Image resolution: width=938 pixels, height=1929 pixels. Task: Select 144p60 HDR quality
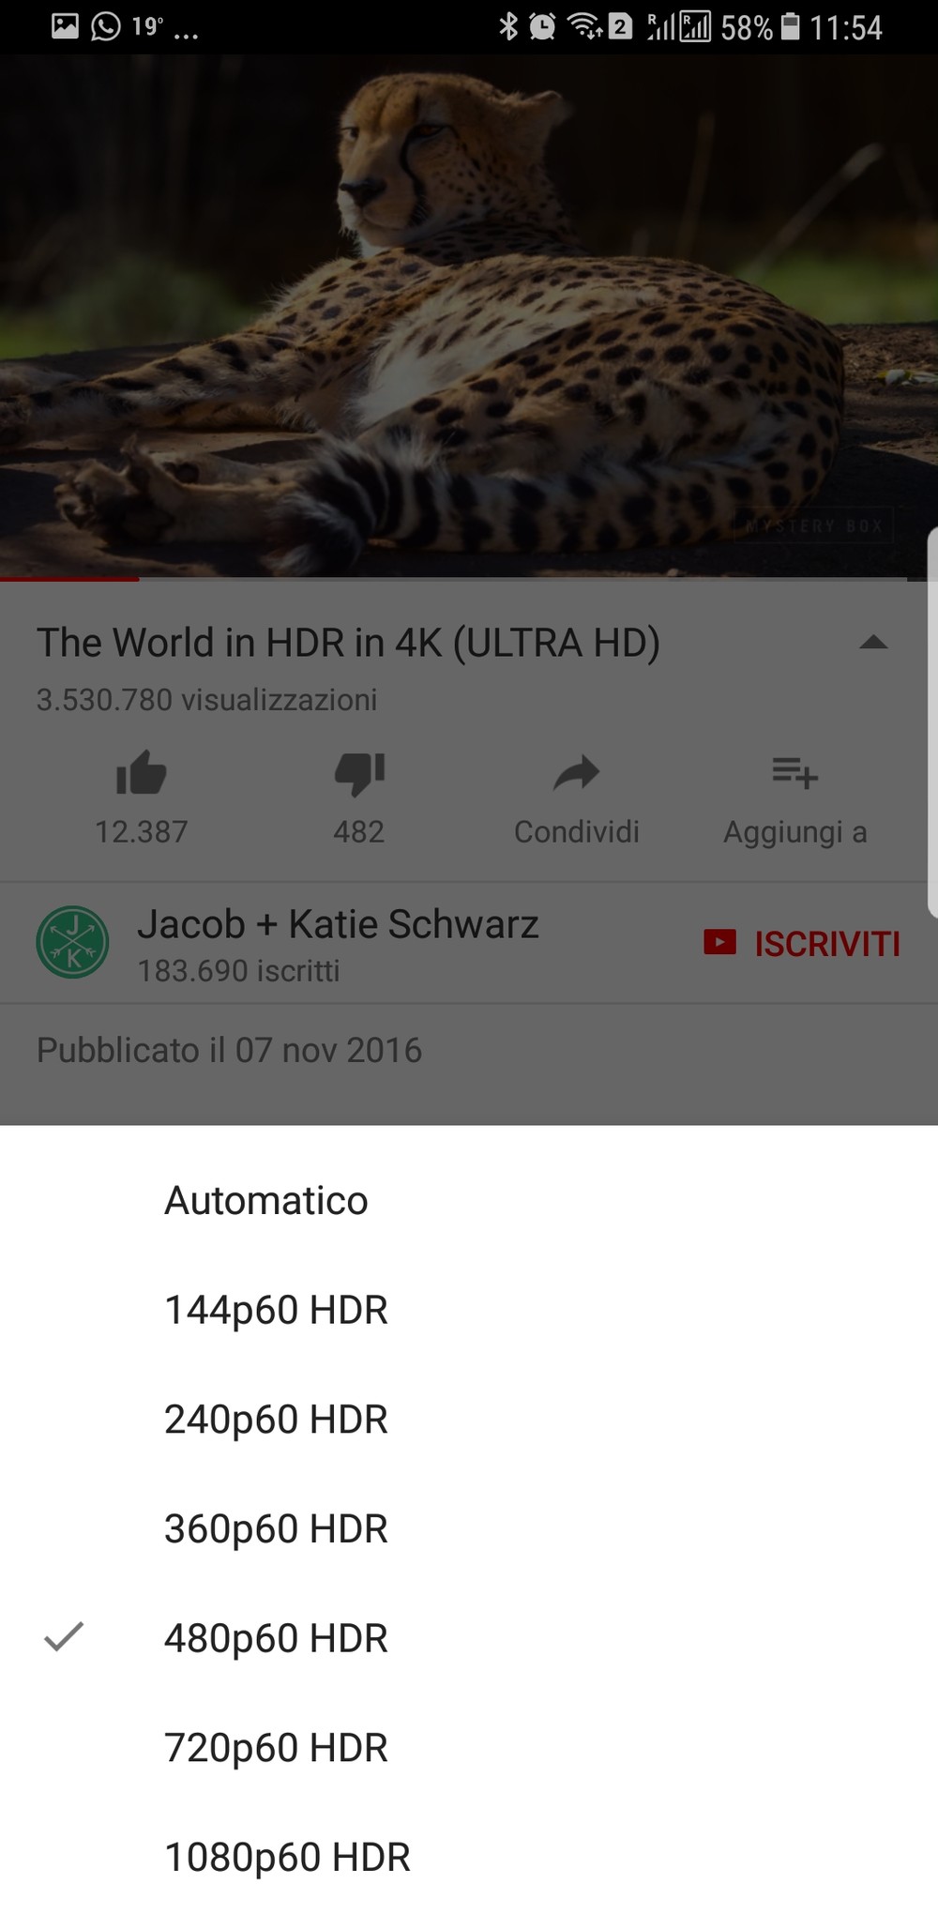(x=469, y=1310)
